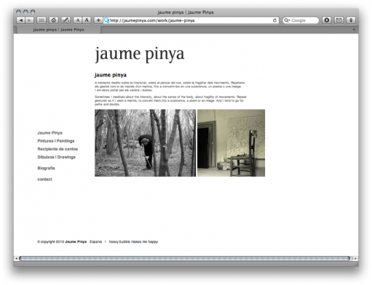Open the forest photo thumbnail
Viewport: 372px width, 285px height.
click(x=145, y=143)
